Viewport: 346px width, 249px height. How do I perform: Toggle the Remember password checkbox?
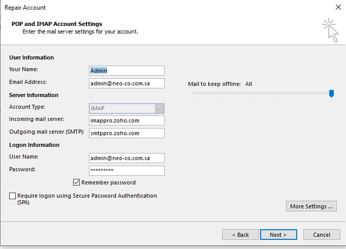(x=77, y=182)
